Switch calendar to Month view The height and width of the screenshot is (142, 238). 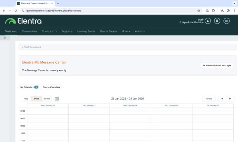pyautogui.click(x=47, y=99)
